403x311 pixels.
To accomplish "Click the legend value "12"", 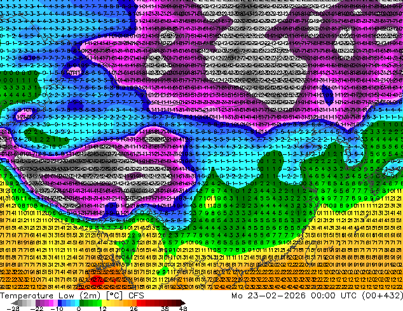I will tap(103, 308).
